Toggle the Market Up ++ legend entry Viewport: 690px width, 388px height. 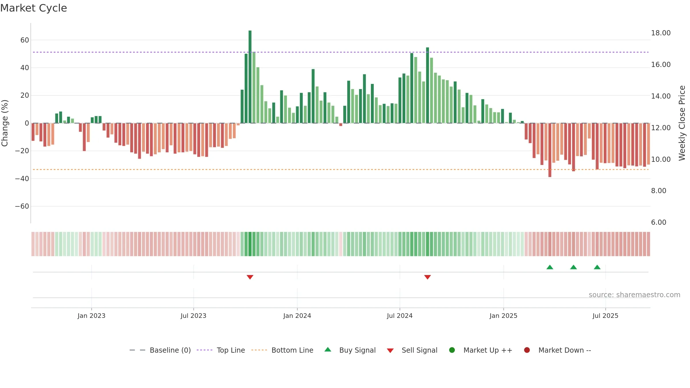click(x=481, y=350)
